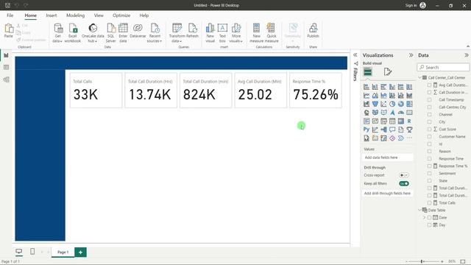Insert a New visual
Image resolution: width=471 pixels, height=265 pixels.
point(210,32)
